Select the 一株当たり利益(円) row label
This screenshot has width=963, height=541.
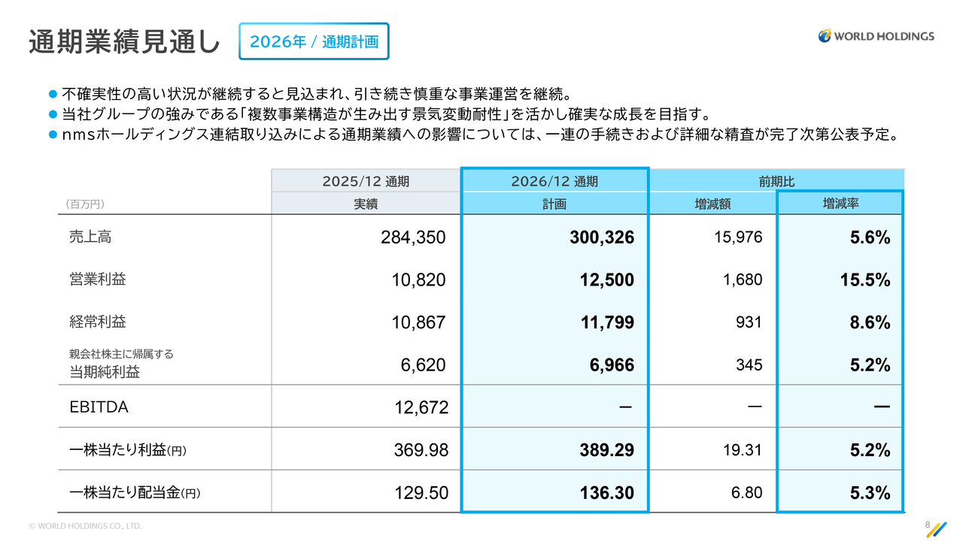click(127, 450)
